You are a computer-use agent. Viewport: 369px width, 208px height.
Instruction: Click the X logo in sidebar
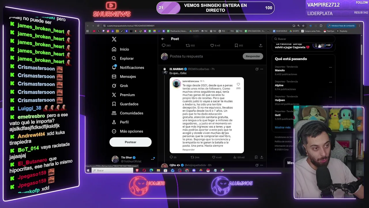pos(114,39)
